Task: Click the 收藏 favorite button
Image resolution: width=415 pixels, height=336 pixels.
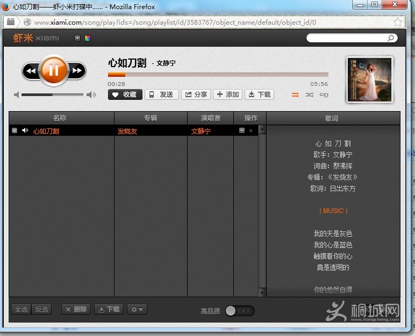Action: tap(125, 94)
